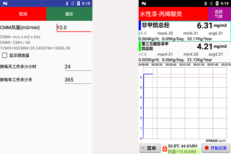The image size is (231, 154).
Task: Start recording with 开始记录 button
Action: coord(216,148)
